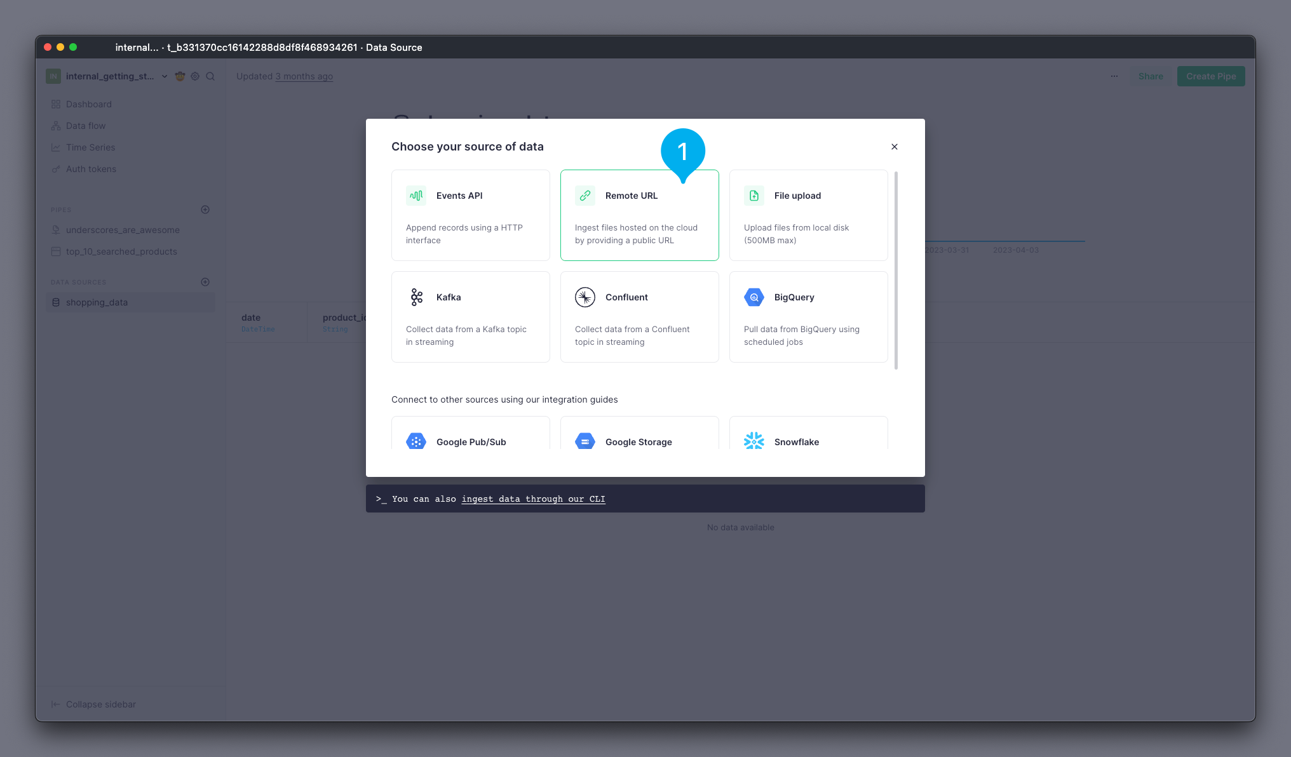Screen dimensions: 1291x757
Task: Click the BigQuery hexagon icon
Action: tap(754, 297)
